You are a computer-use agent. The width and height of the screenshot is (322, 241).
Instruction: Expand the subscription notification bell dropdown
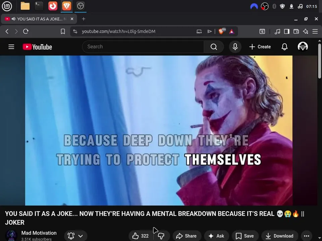[76, 236]
